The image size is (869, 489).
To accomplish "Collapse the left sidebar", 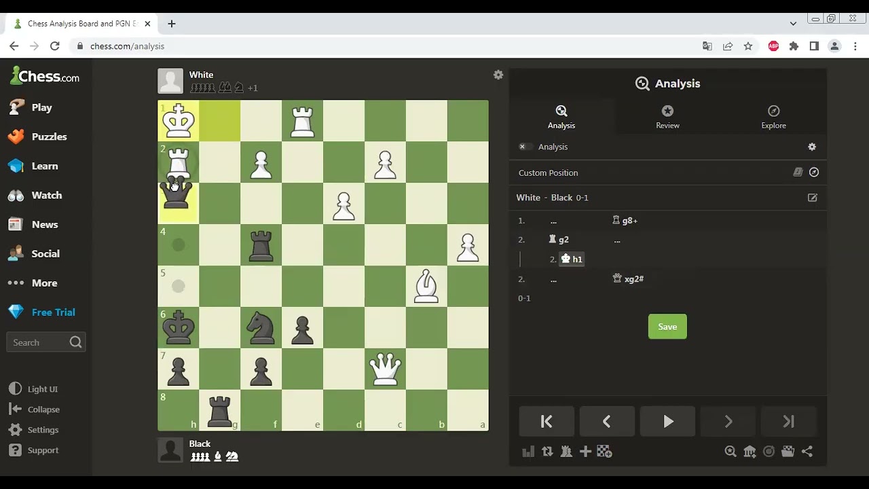I will [34, 410].
